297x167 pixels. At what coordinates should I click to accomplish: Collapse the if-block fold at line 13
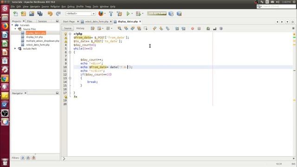click(x=70, y=78)
